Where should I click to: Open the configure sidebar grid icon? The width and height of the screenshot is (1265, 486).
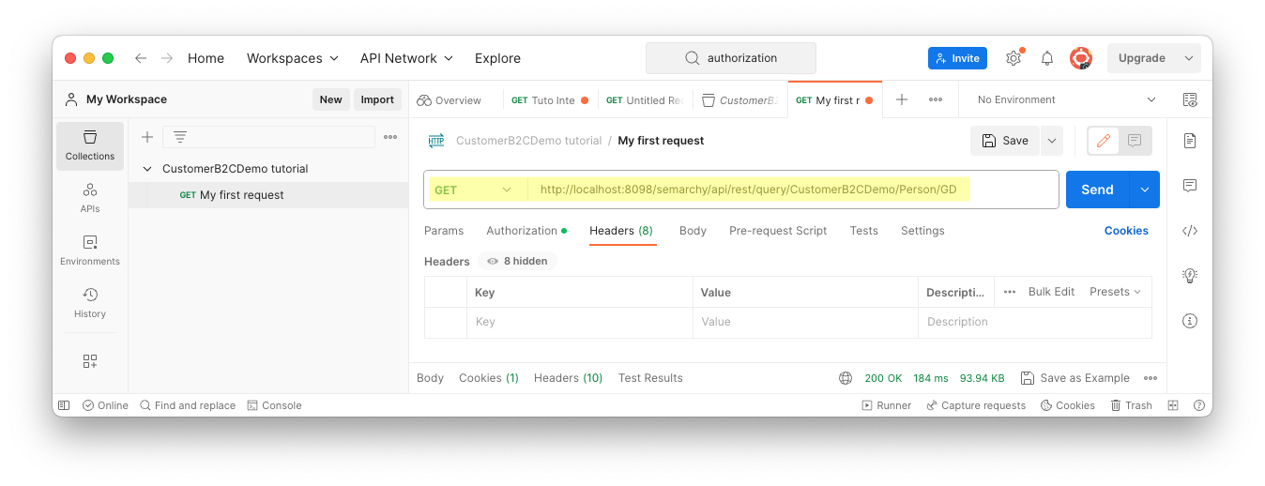tap(90, 361)
